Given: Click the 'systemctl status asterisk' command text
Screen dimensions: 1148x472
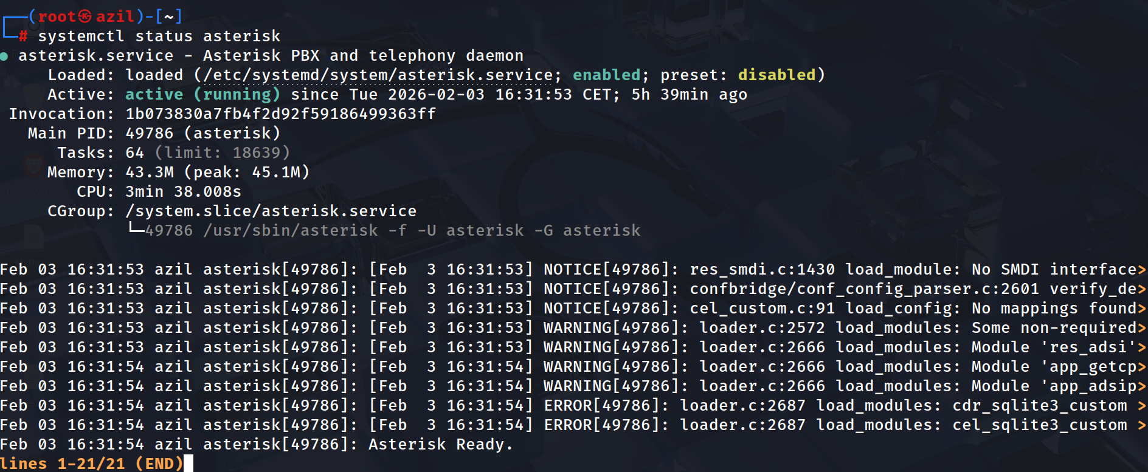Looking at the screenshot, I should 159,36.
